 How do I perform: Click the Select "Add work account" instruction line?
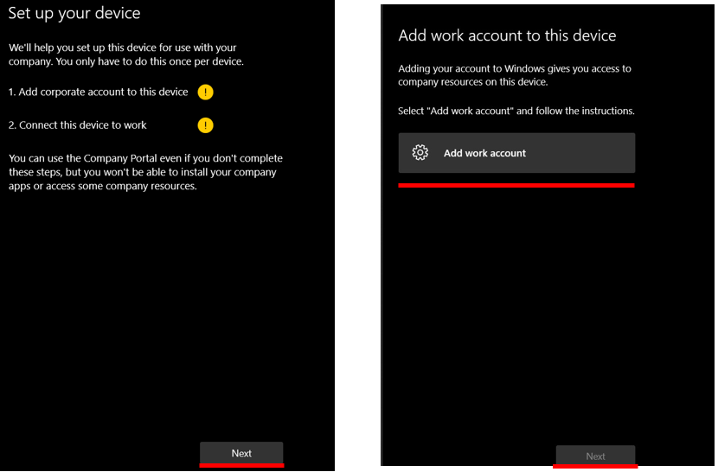(516, 112)
